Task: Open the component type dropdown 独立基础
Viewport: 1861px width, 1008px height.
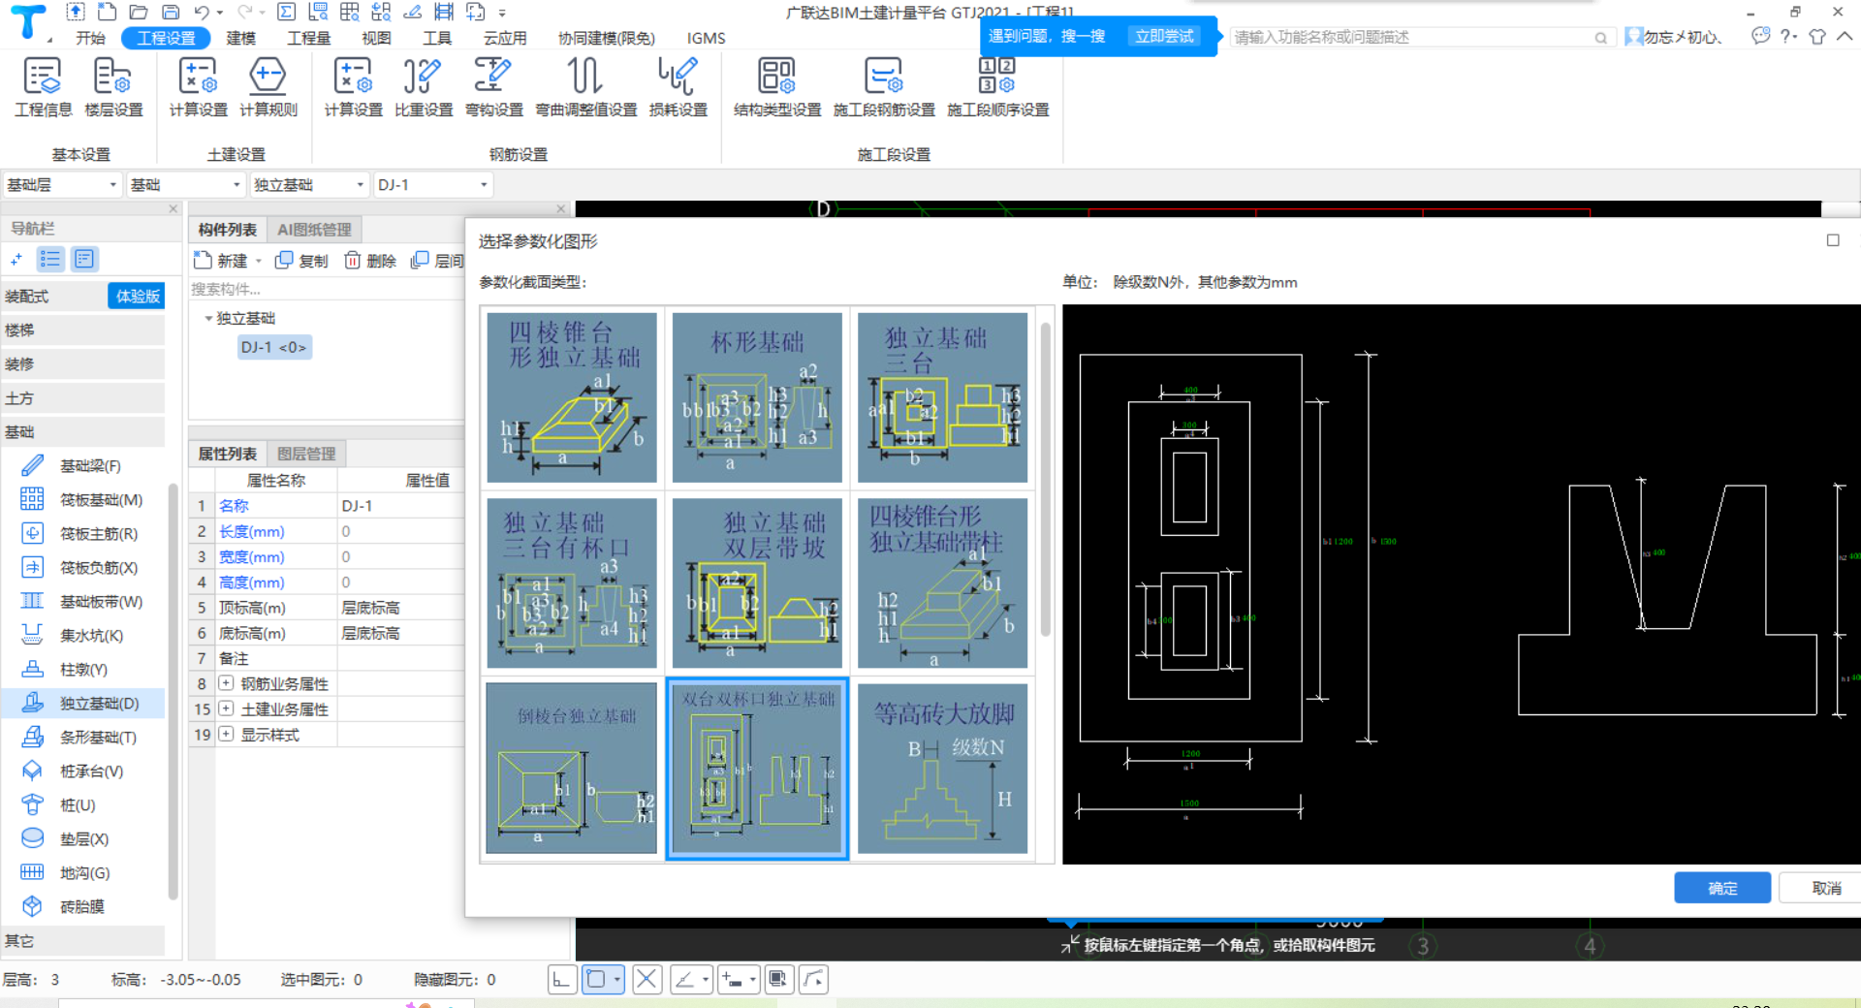Action: [x=309, y=185]
